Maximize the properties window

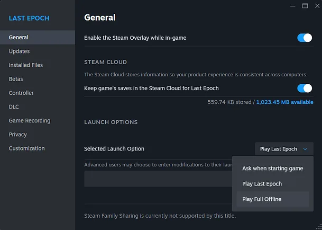coord(305,6)
